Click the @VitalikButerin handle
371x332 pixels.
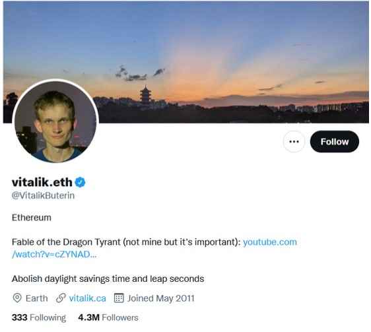43,195
